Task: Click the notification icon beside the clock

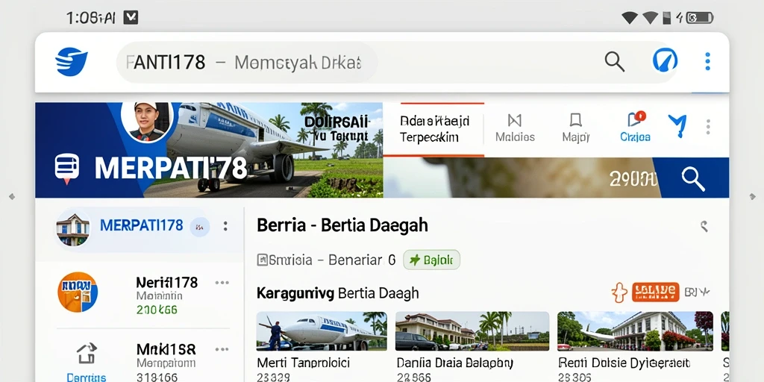Action: coord(131,18)
